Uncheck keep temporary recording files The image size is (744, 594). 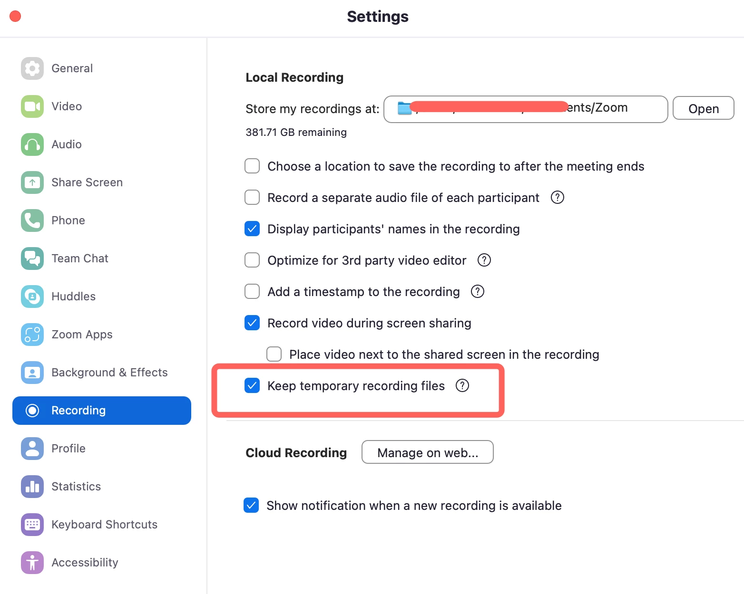252,385
